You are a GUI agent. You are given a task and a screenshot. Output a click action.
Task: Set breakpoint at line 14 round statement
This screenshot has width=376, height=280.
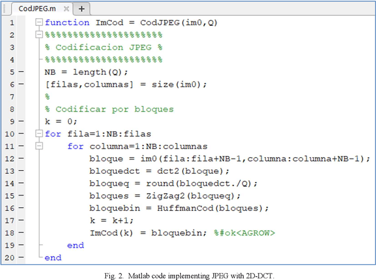tap(21, 183)
